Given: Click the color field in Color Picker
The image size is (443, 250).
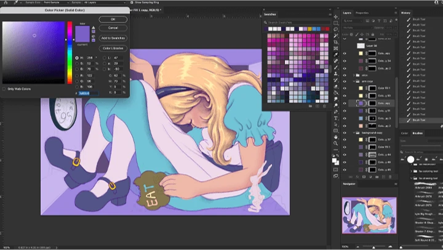Looking at the screenshot, I should pos(34,52).
